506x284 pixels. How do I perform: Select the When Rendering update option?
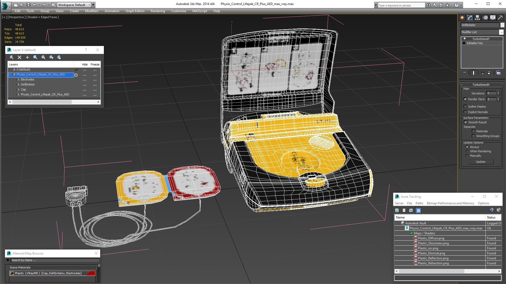click(x=467, y=151)
